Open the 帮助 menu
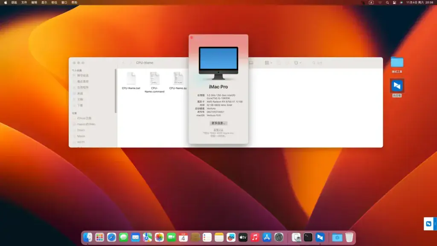The width and height of the screenshot is (437, 246). pyautogui.click(x=74, y=3)
